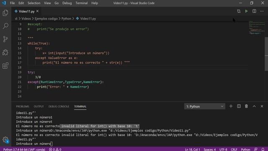268x151 pixels.
Task: Click the terminal prompt 'Introduce un número' cursor
Action: coord(52,143)
